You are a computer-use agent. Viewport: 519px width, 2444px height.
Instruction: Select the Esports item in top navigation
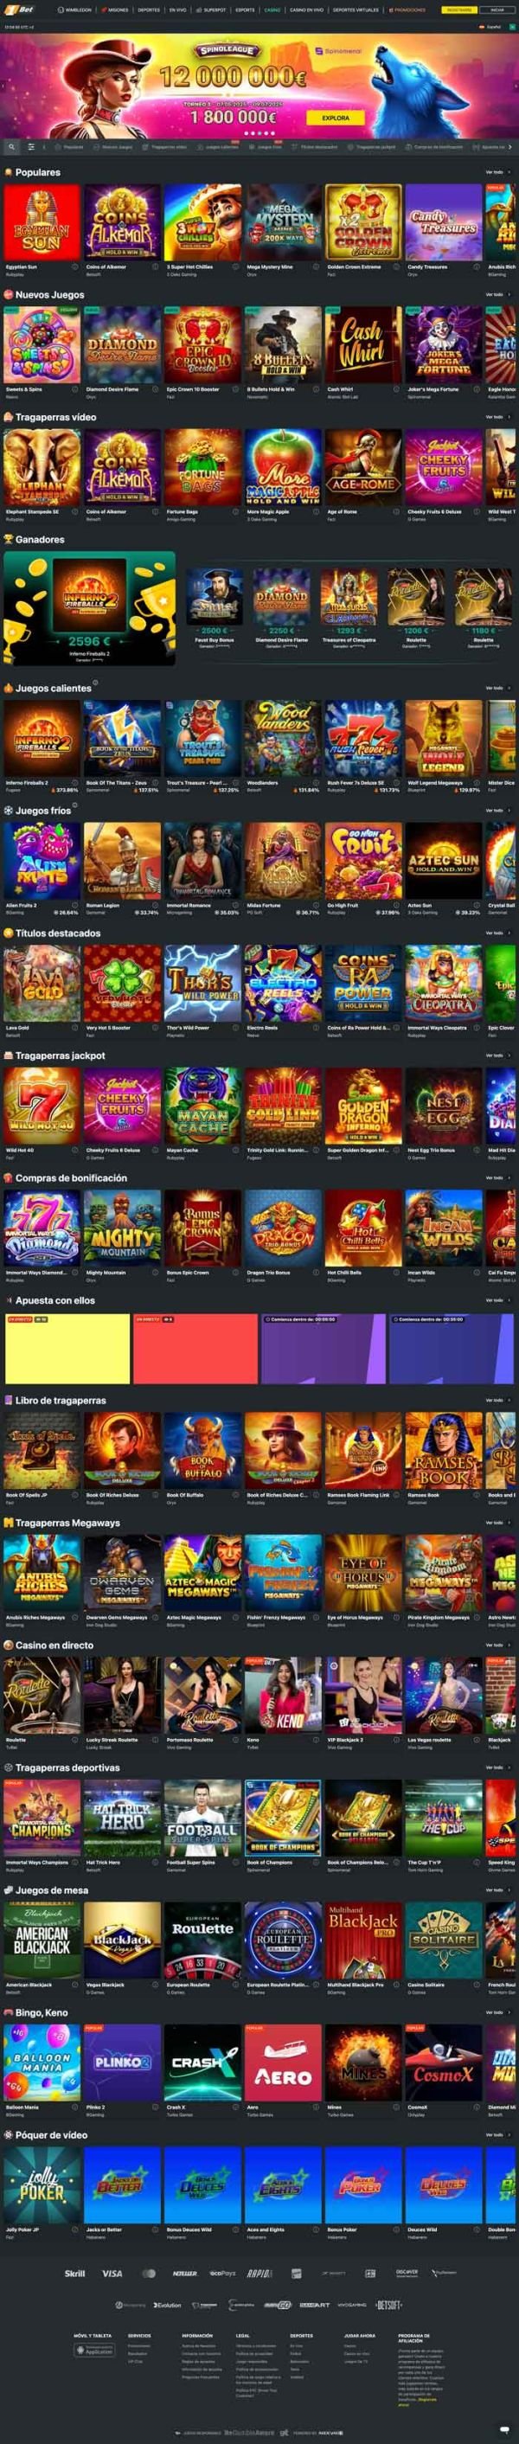[245, 10]
